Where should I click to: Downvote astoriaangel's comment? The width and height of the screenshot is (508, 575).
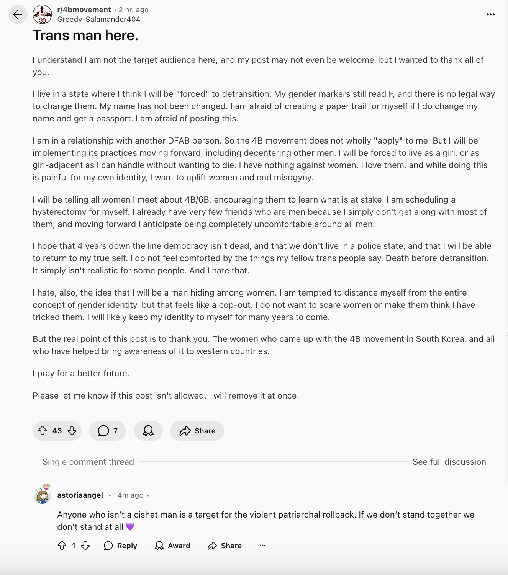click(85, 546)
